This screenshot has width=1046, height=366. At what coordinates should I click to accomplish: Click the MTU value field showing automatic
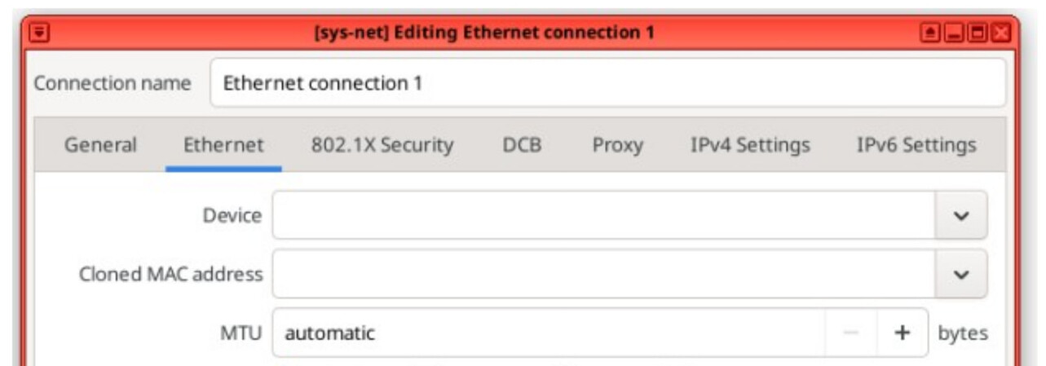pos(549,333)
